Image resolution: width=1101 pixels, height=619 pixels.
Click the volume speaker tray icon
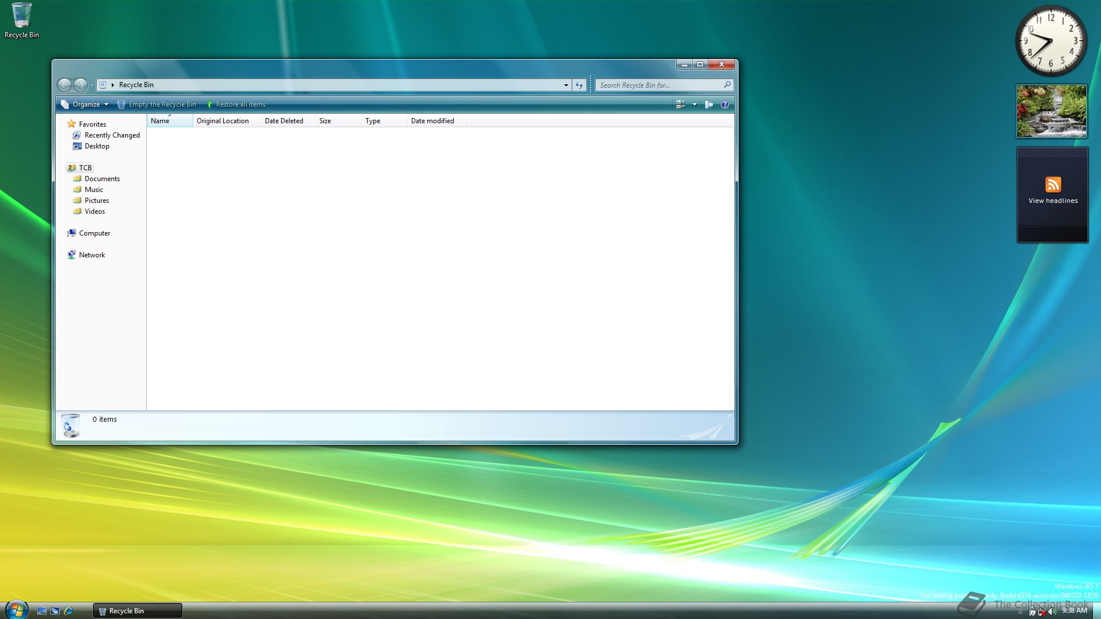[1052, 612]
